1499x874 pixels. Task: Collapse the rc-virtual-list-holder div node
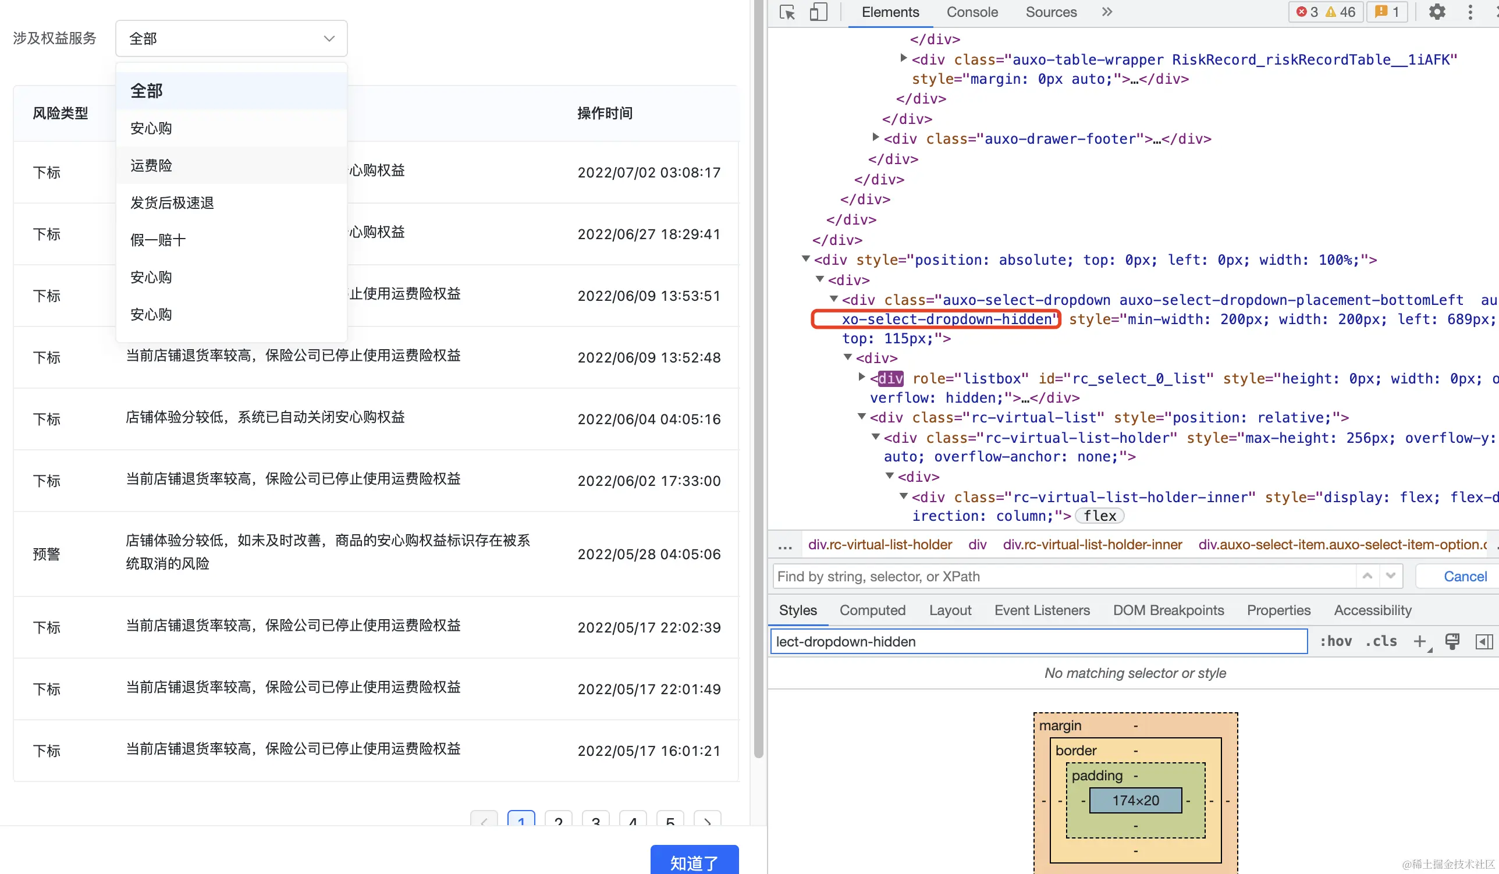click(x=876, y=438)
